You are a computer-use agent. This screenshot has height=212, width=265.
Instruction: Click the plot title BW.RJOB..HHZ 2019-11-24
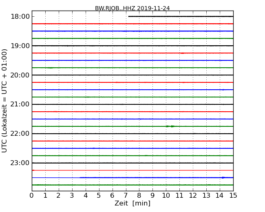pos(132,8)
